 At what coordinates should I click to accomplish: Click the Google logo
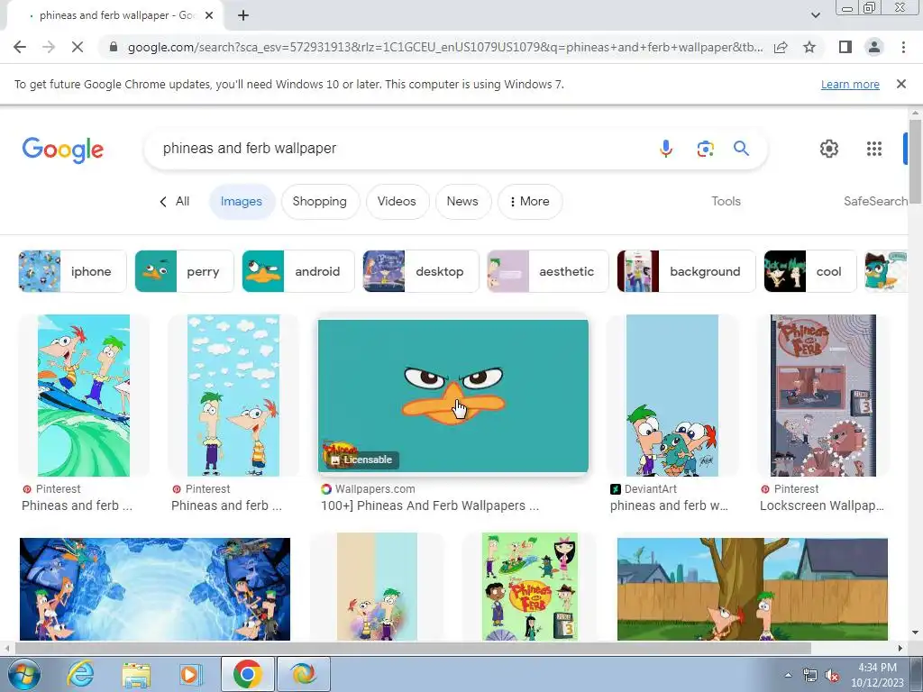[63, 150]
